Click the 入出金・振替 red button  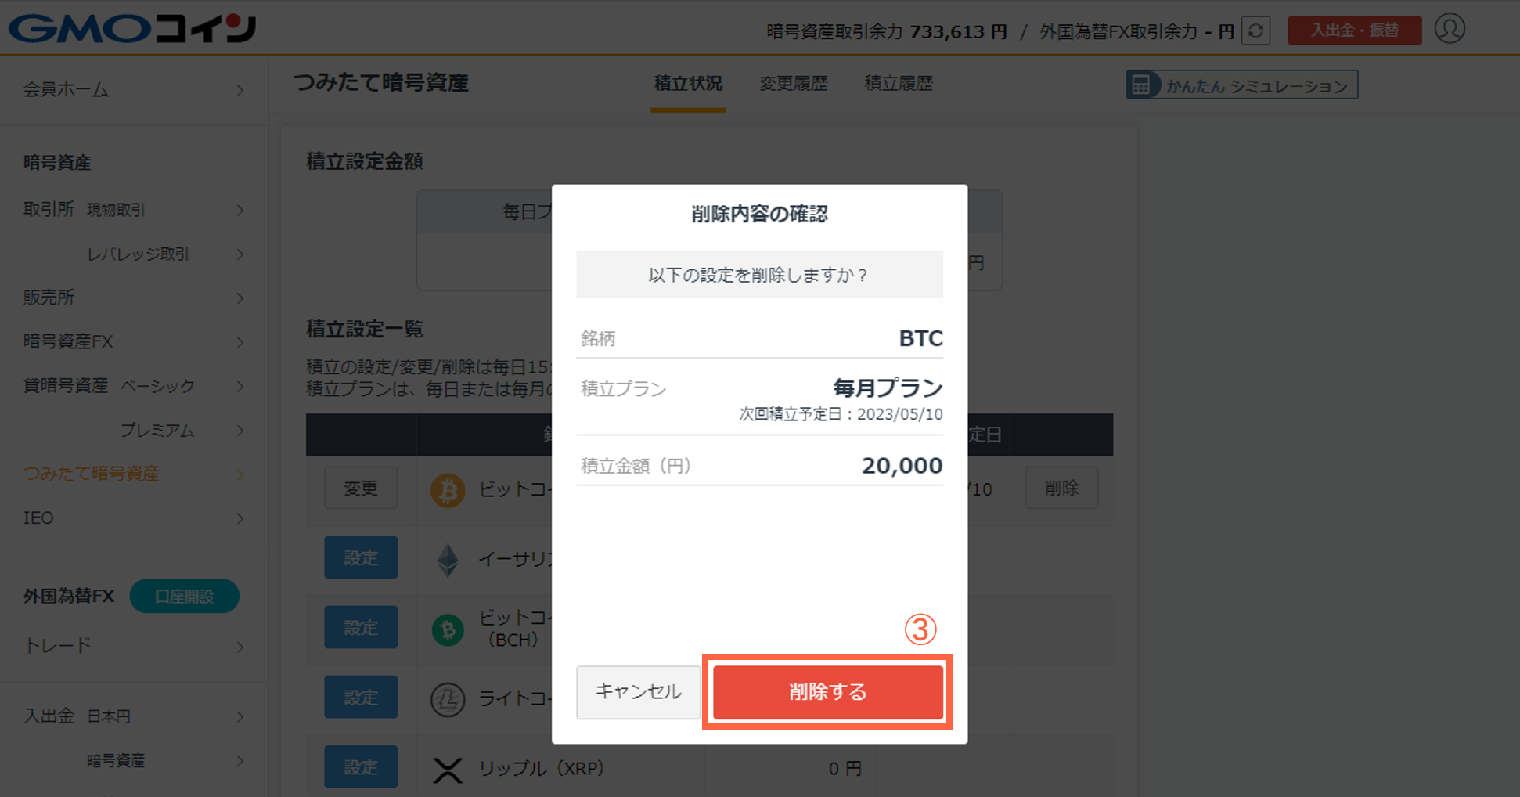1354,31
